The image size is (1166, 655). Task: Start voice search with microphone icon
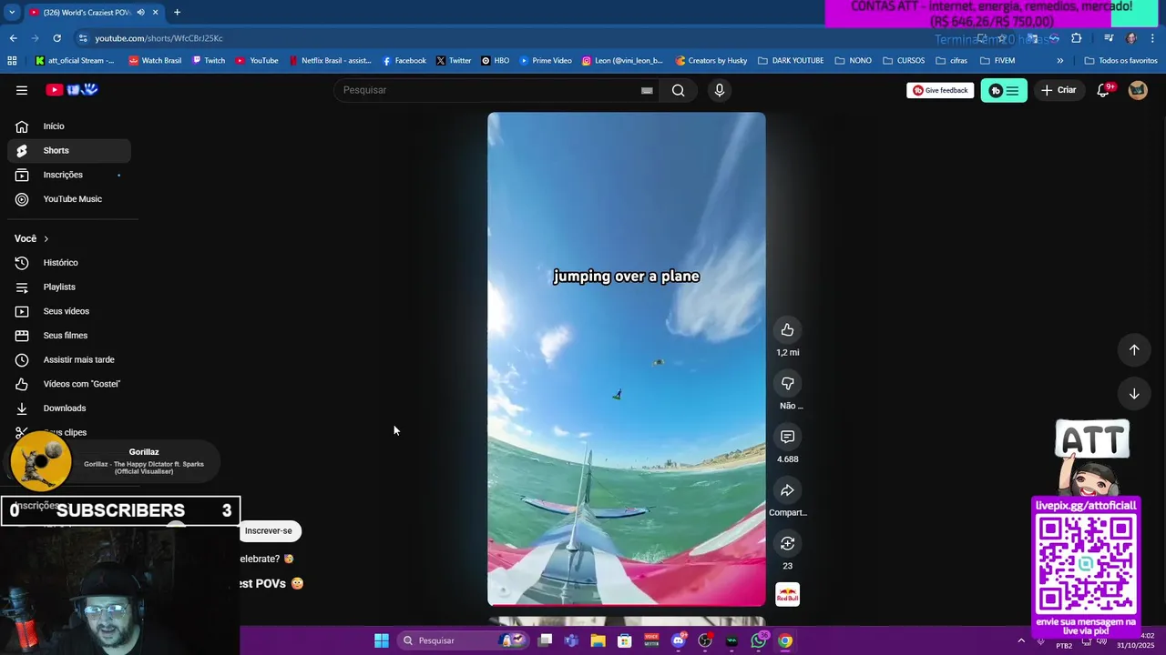click(x=720, y=90)
